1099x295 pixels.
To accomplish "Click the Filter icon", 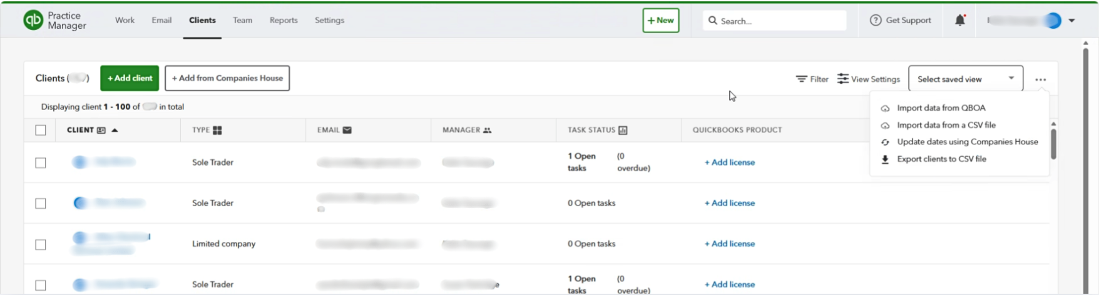I will click(x=801, y=79).
